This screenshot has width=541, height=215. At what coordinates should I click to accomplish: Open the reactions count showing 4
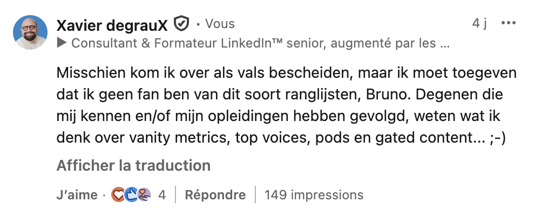click(162, 195)
